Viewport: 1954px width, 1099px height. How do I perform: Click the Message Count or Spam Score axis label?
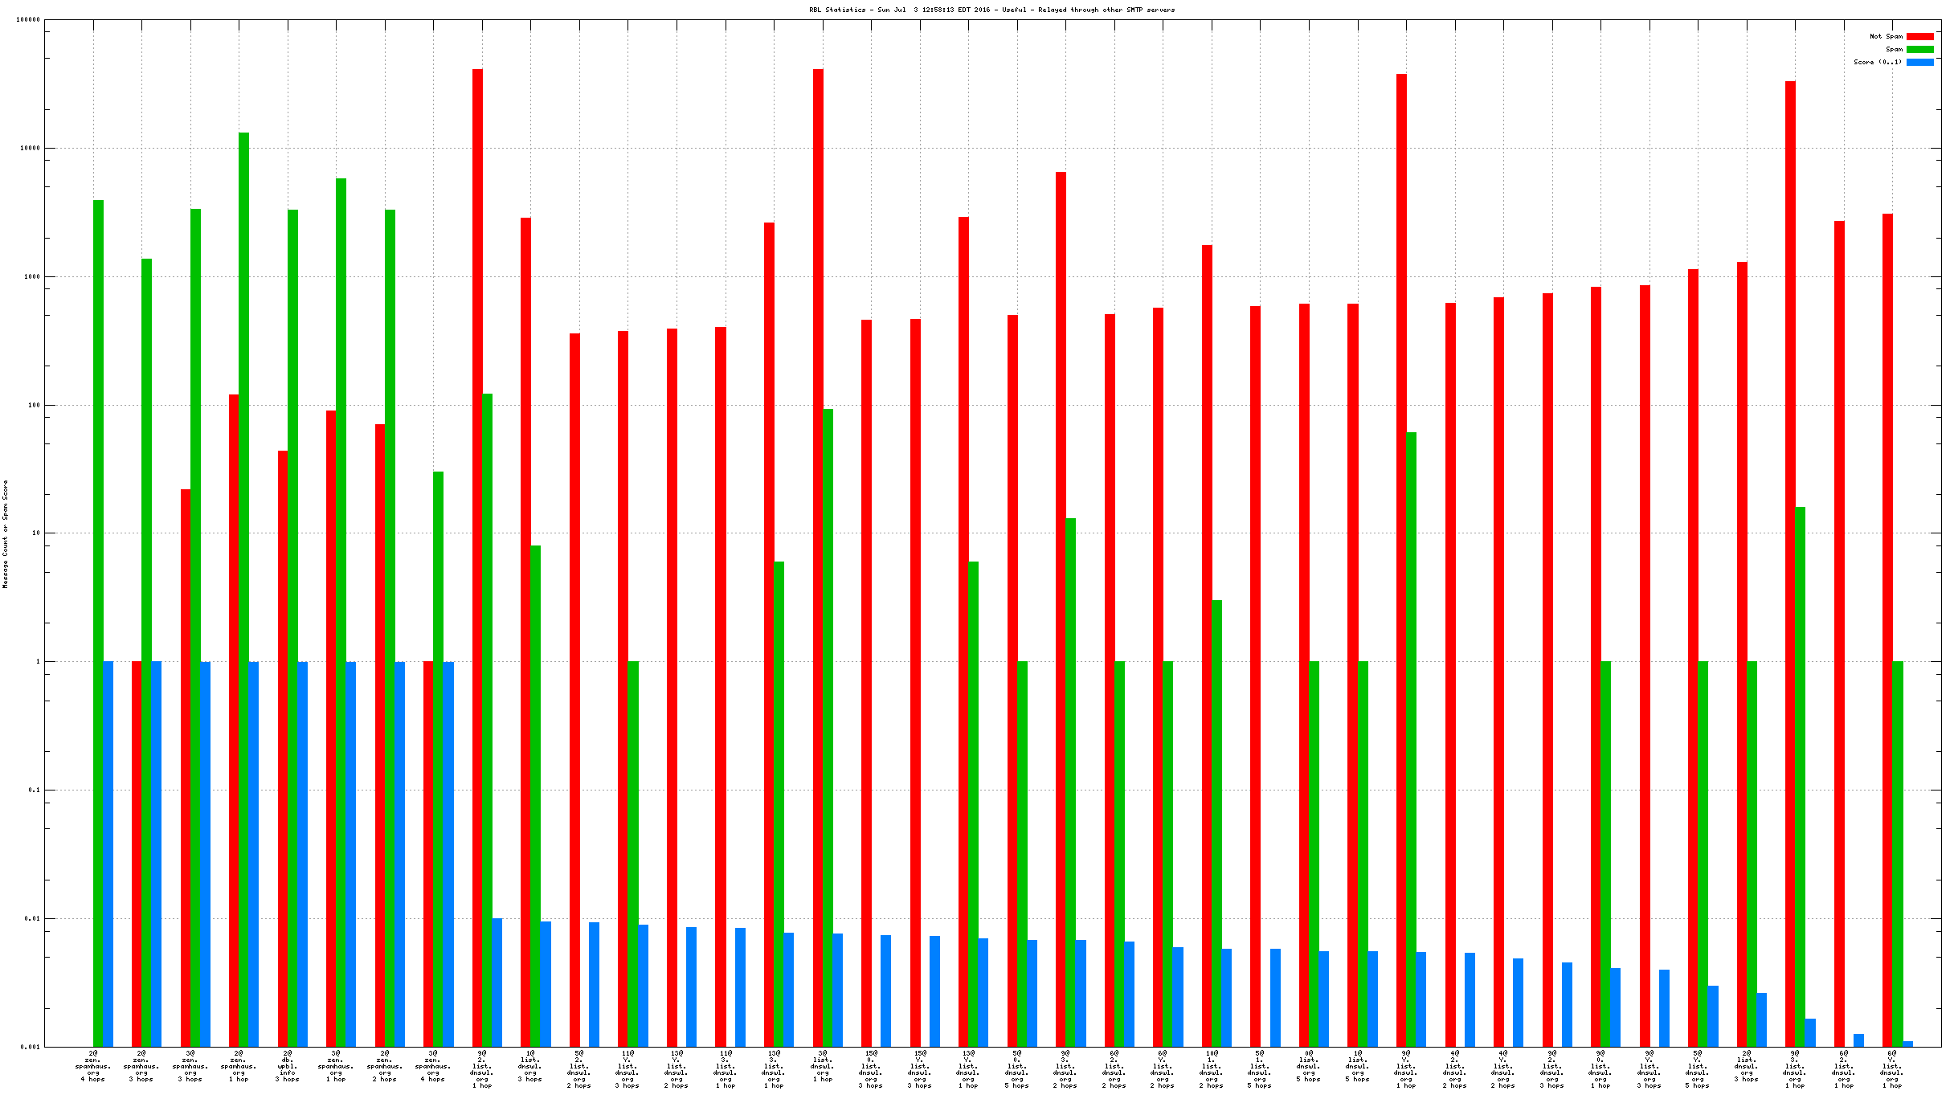coord(6,534)
